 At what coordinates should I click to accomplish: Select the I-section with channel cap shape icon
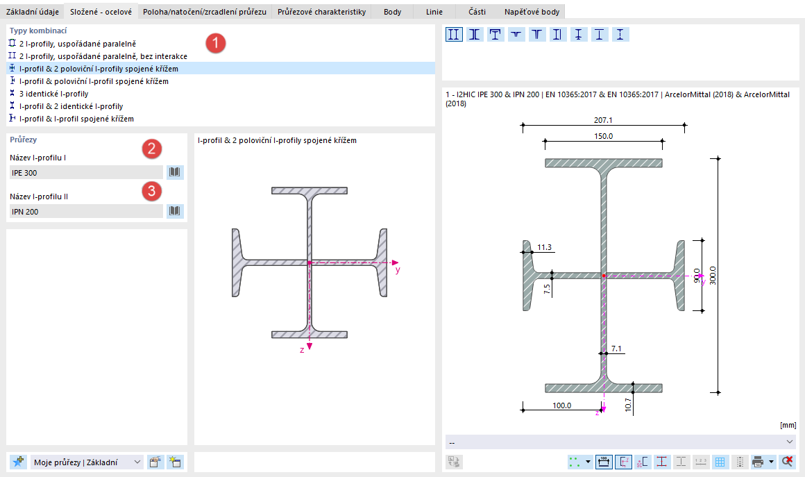[x=495, y=35]
